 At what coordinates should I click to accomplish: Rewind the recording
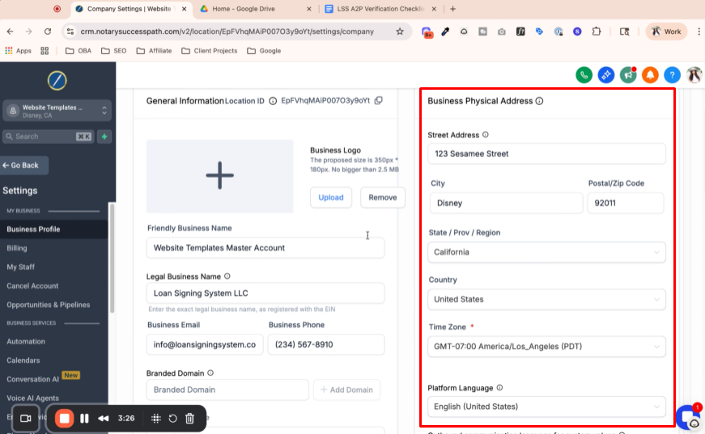pos(104,419)
